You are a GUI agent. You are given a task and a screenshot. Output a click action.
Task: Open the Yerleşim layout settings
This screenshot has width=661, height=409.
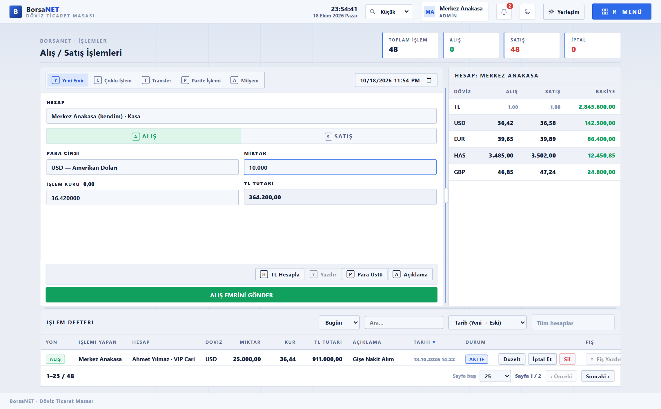click(x=564, y=12)
